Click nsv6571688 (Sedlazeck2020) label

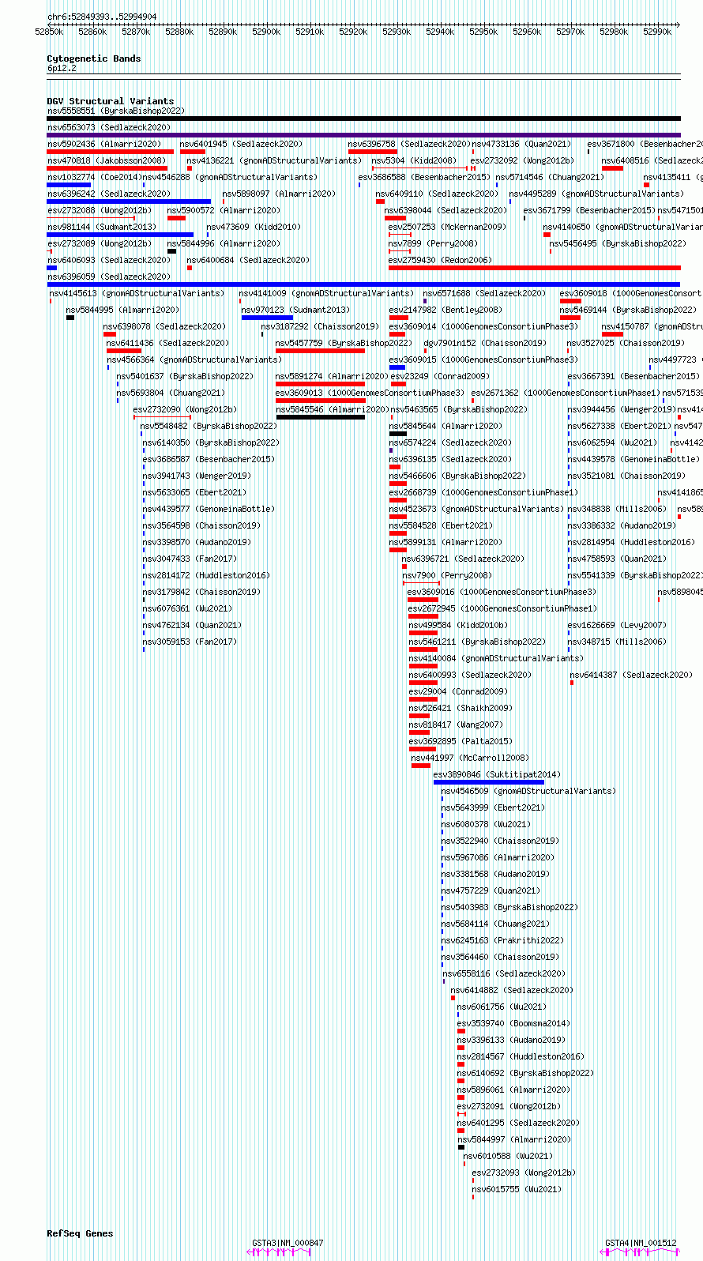coord(483,294)
